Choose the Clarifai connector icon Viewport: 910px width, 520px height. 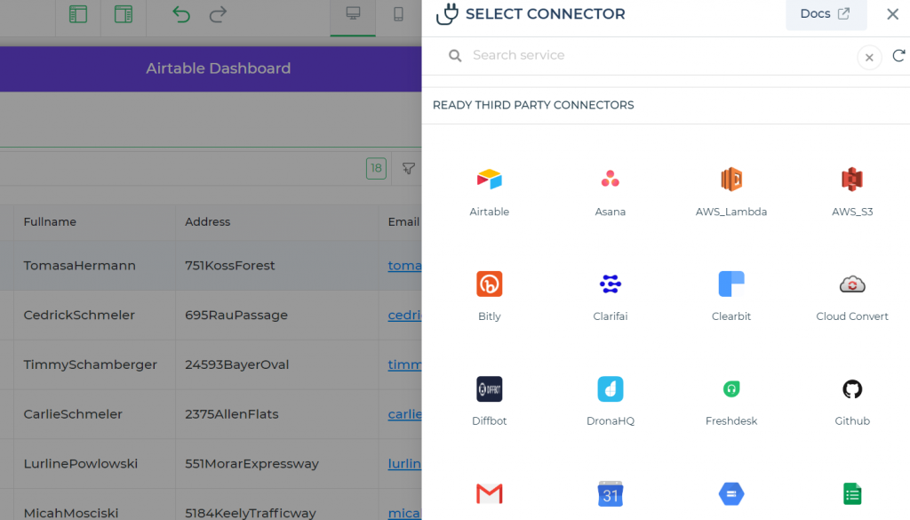pos(611,284)
